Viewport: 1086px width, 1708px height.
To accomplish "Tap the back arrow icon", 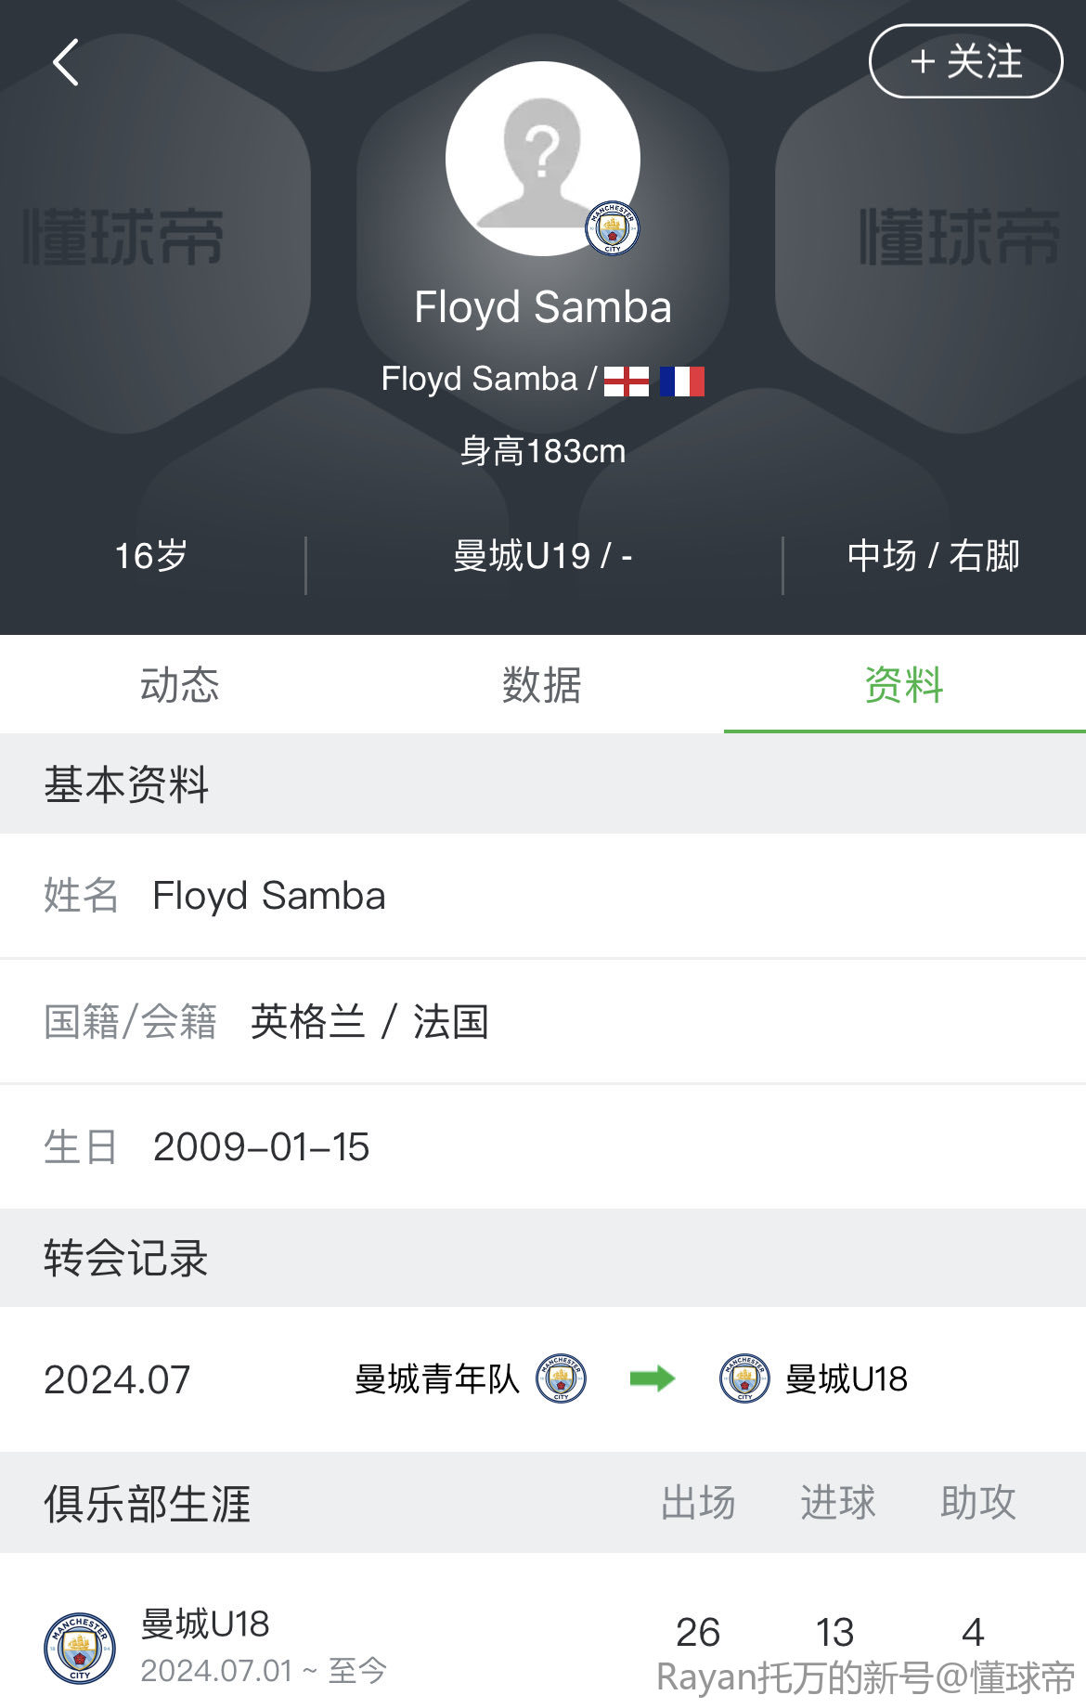I will (66, 63).
